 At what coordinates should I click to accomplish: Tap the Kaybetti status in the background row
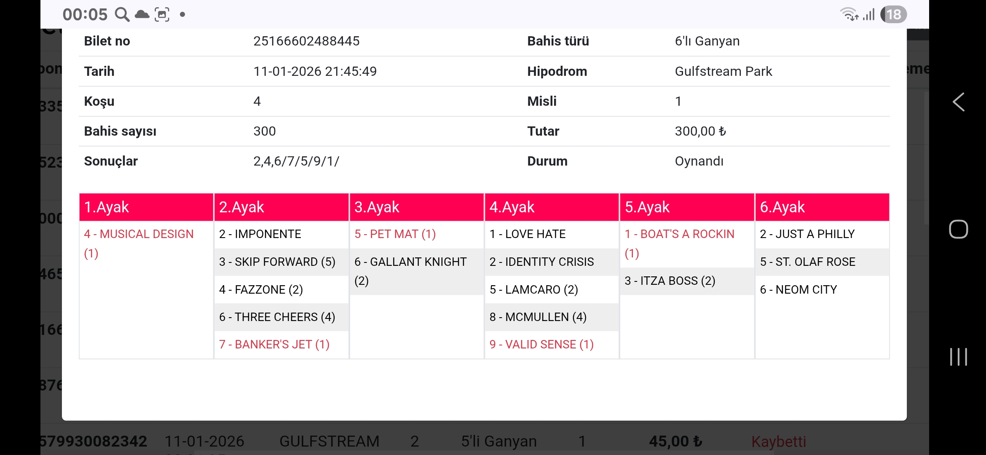coord(778,441)
